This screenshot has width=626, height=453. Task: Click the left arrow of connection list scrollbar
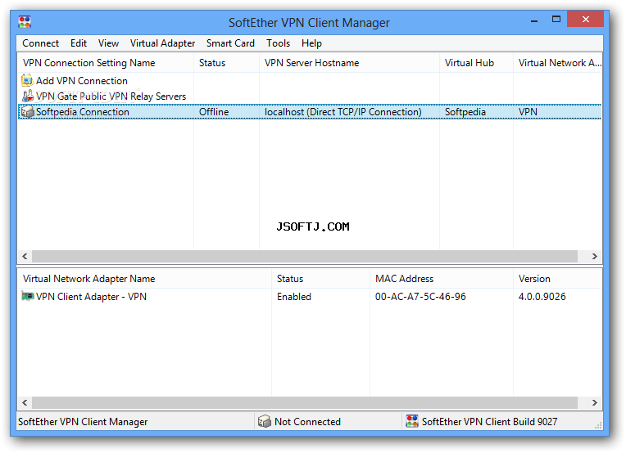[25, 256]
